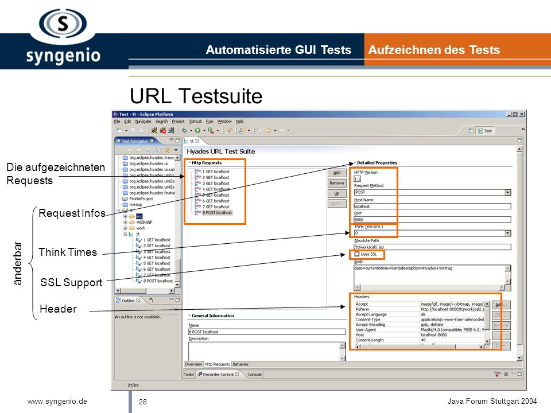Image resolution: width=551 pixels, height=413 pixels.
Task: Click the Back yellow arrow toolbar icon
Action: coord(269,131)
